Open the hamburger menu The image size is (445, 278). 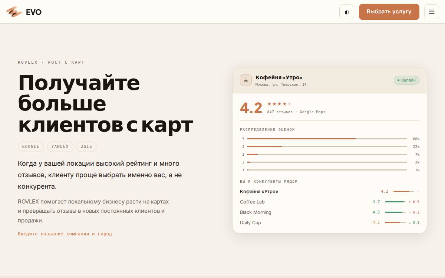(x=432, y=12)
